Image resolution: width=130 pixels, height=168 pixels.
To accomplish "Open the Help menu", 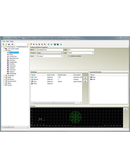I will click(x=12, y=41).
